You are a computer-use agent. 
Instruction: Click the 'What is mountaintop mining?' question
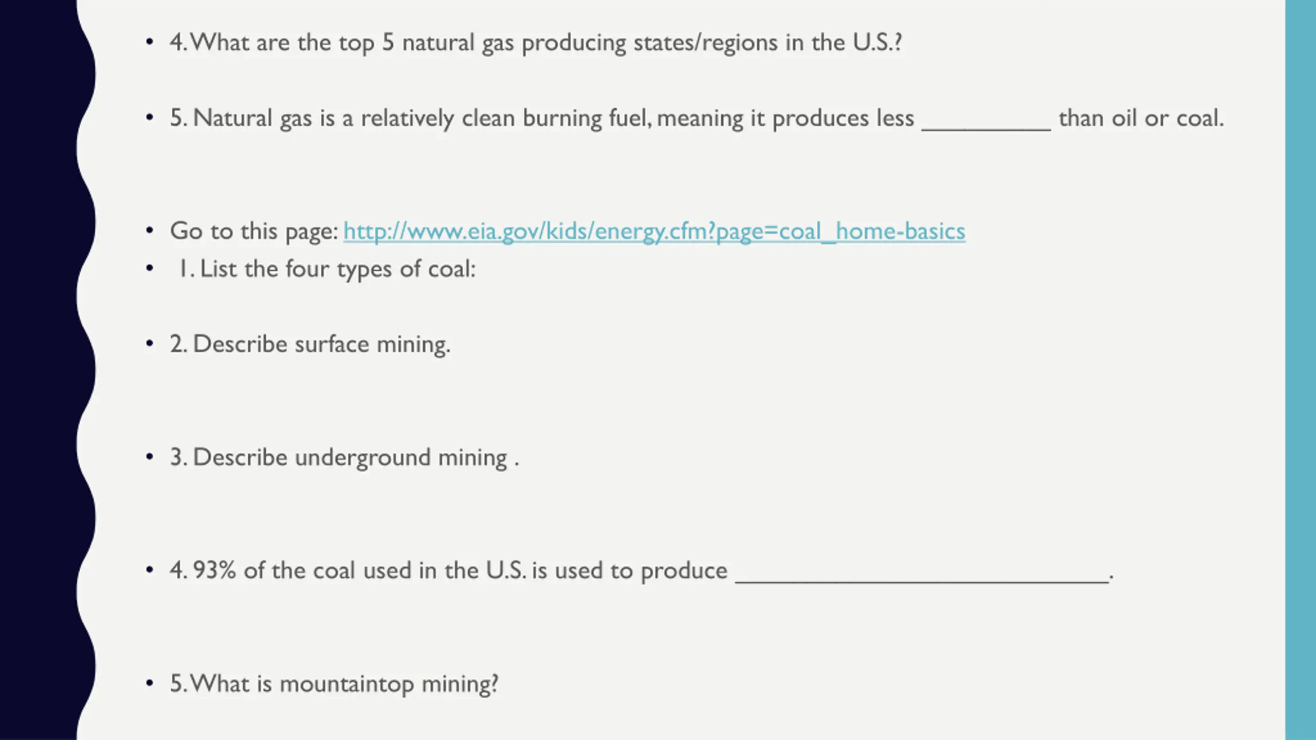coord(334,683)
